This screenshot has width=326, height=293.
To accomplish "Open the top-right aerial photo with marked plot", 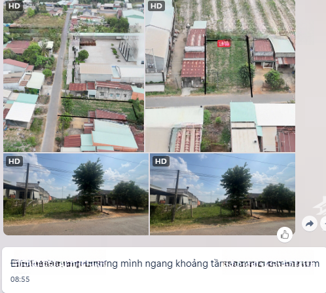I will click(x=220, y=76).
